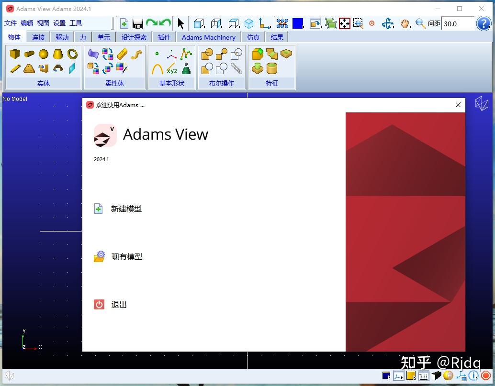Open the working grid dropdown in status bar

coord(423,376)
